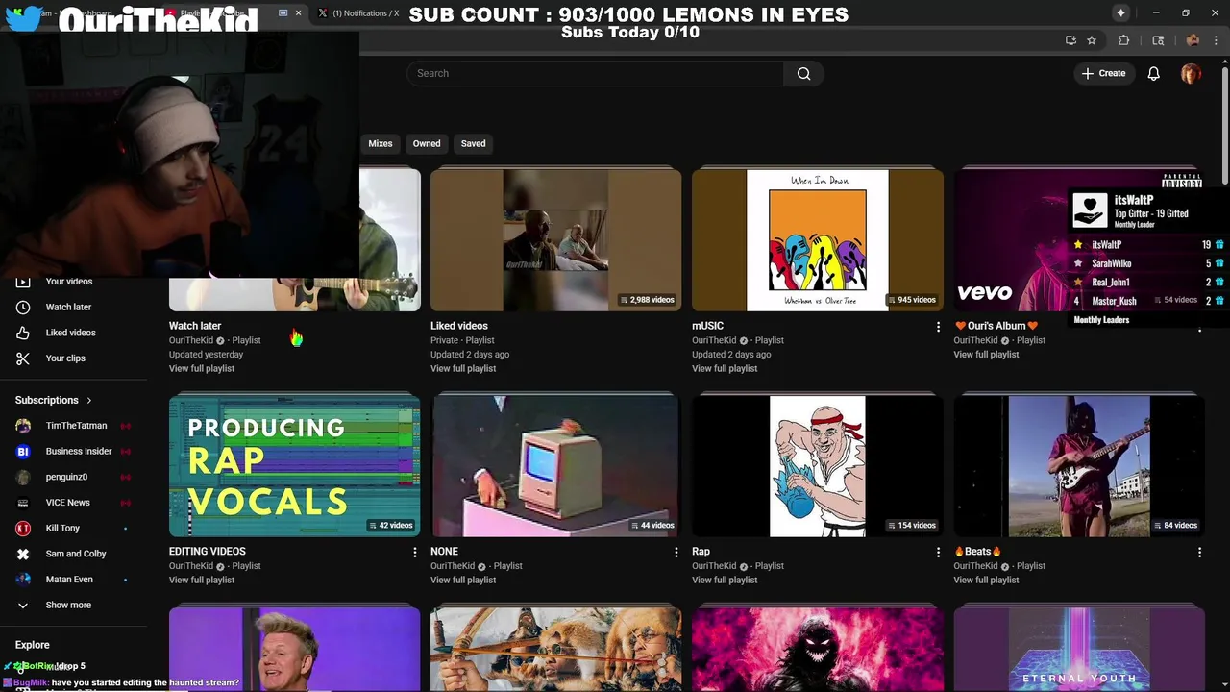Click the YouTube search magnifier button
The image size is (1230, 692).
pos(803,74)
